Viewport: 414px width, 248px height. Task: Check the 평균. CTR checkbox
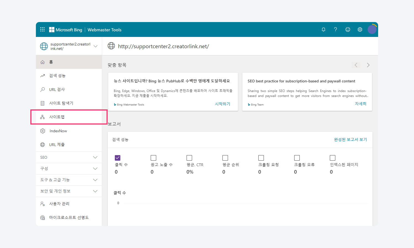[189, 158]
